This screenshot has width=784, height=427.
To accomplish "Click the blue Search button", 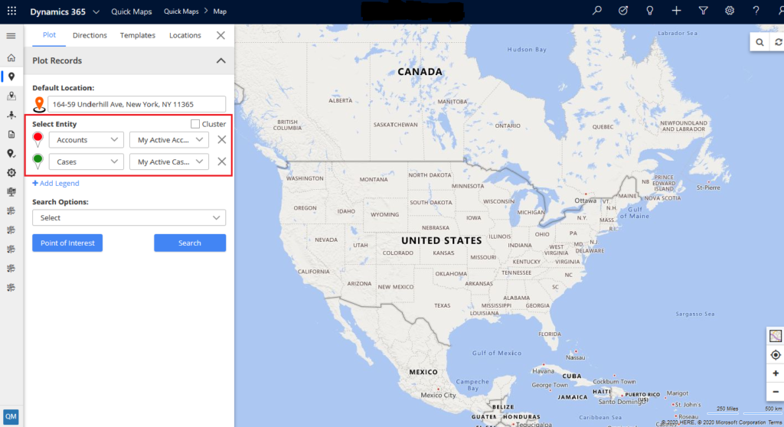I will tap(190, 243).
